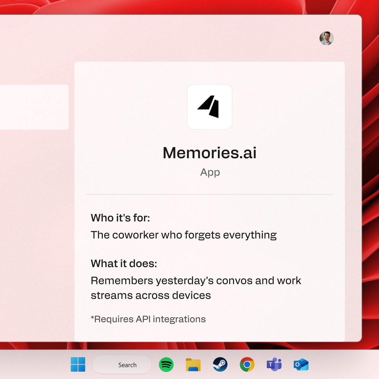This screenshot has height=379, width=379.
Task: Click the "What it does:" heading
Action: tap(124, 264)
